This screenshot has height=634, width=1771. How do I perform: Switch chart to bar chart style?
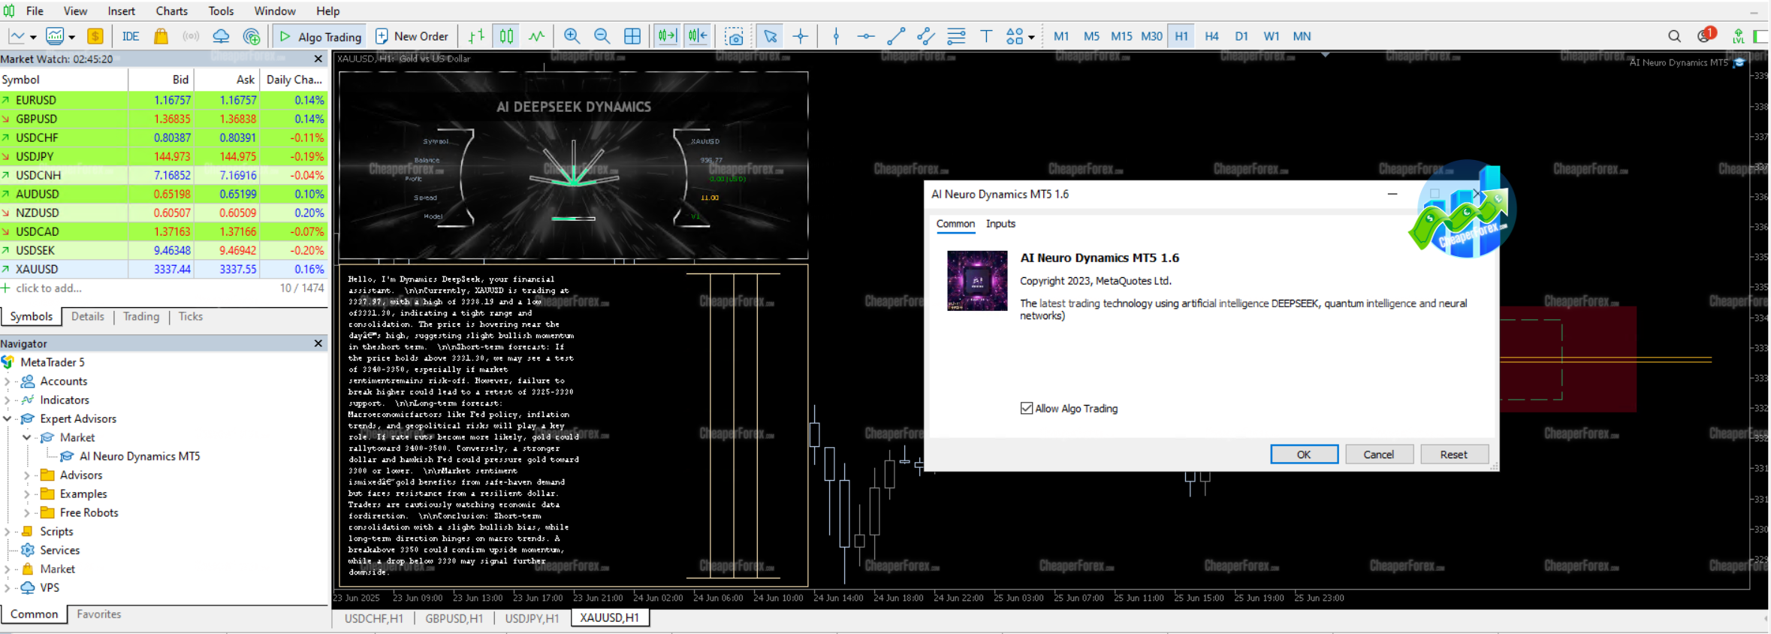[x=476, y=36]
